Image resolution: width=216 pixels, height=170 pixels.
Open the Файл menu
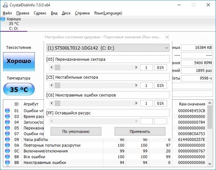click(x=7, y=13)
